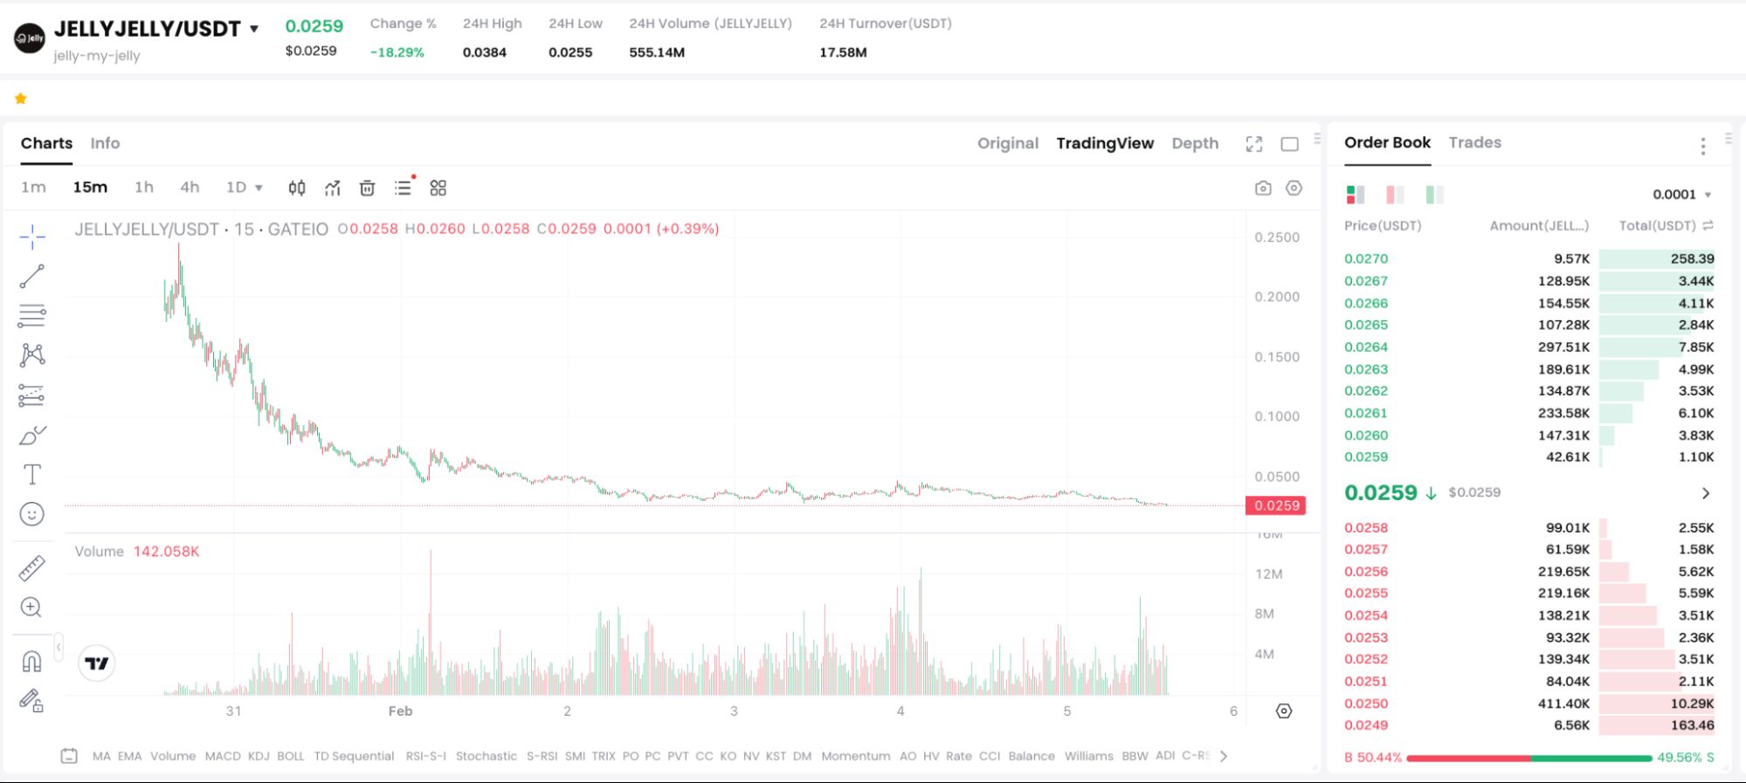Click the buy/sell ratio bar

[1529, 758]
